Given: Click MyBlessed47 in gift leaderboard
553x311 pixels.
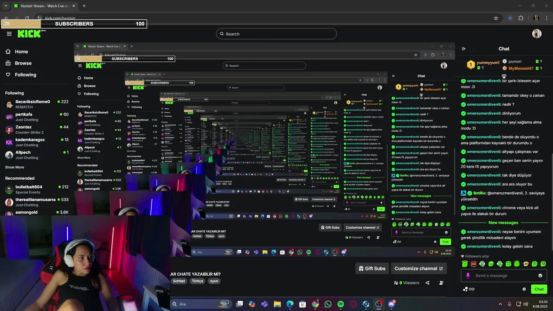Looking at the screenshot, I should click(521, 68).
